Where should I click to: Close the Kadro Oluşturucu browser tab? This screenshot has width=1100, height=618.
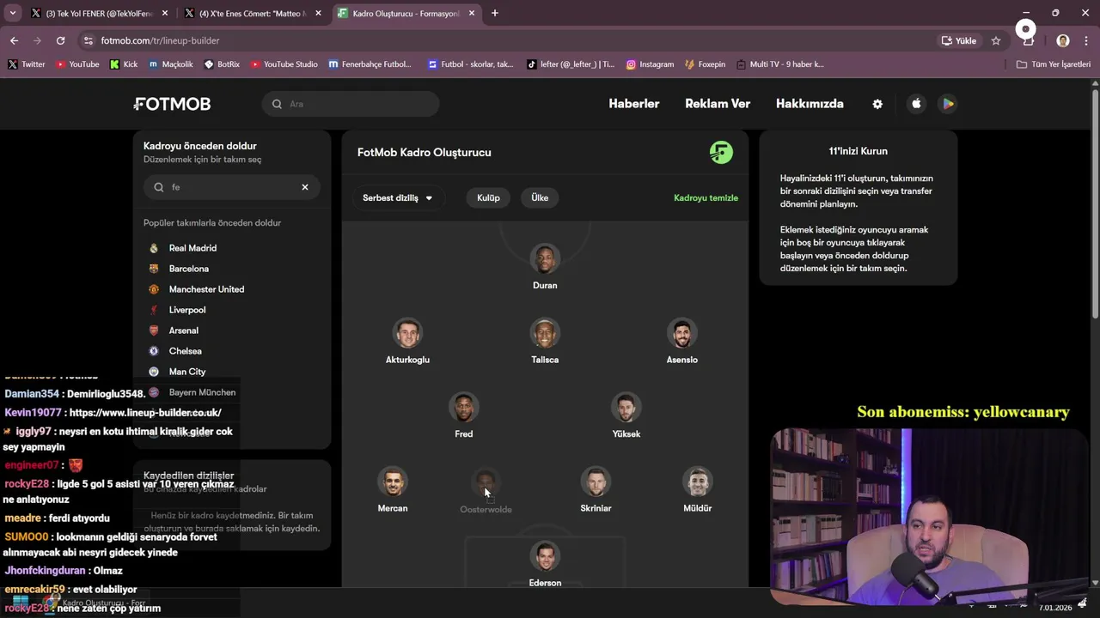pyautogui.click(x=472, y=14)
